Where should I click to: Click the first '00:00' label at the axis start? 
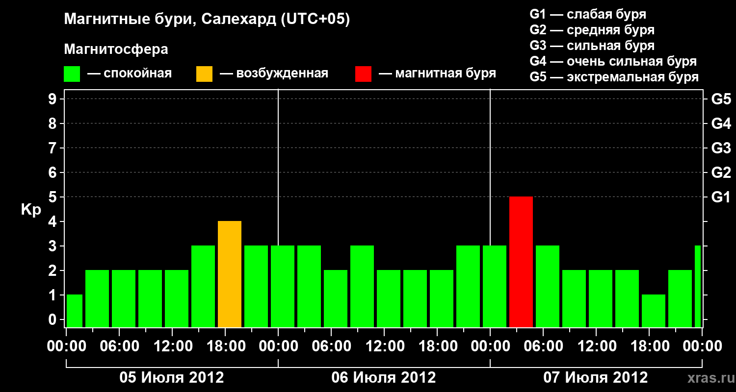click(66, 346)
